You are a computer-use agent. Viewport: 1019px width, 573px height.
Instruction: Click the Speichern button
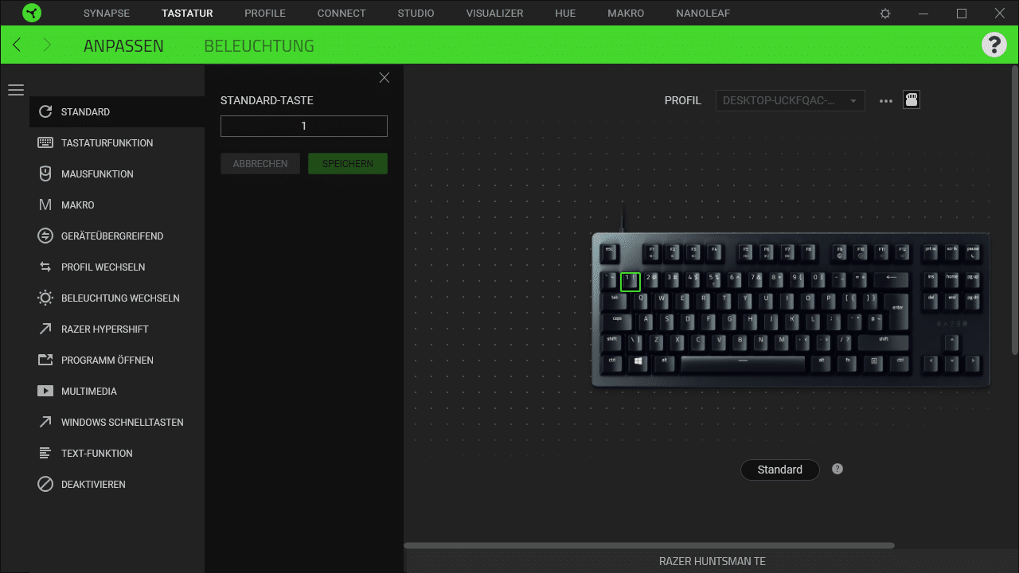click(x=347, y=163)
